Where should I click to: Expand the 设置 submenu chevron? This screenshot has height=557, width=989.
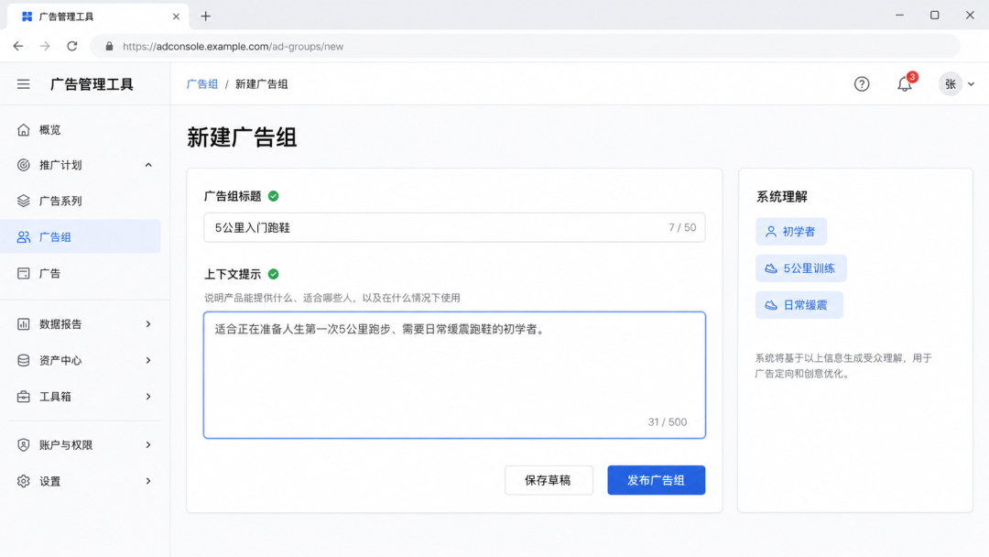pyautogui.click(x=148, y=481)
